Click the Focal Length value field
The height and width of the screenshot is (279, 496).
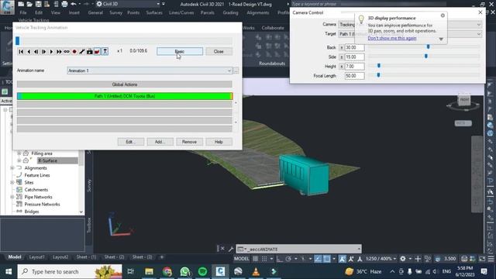(x=354, y=76)
